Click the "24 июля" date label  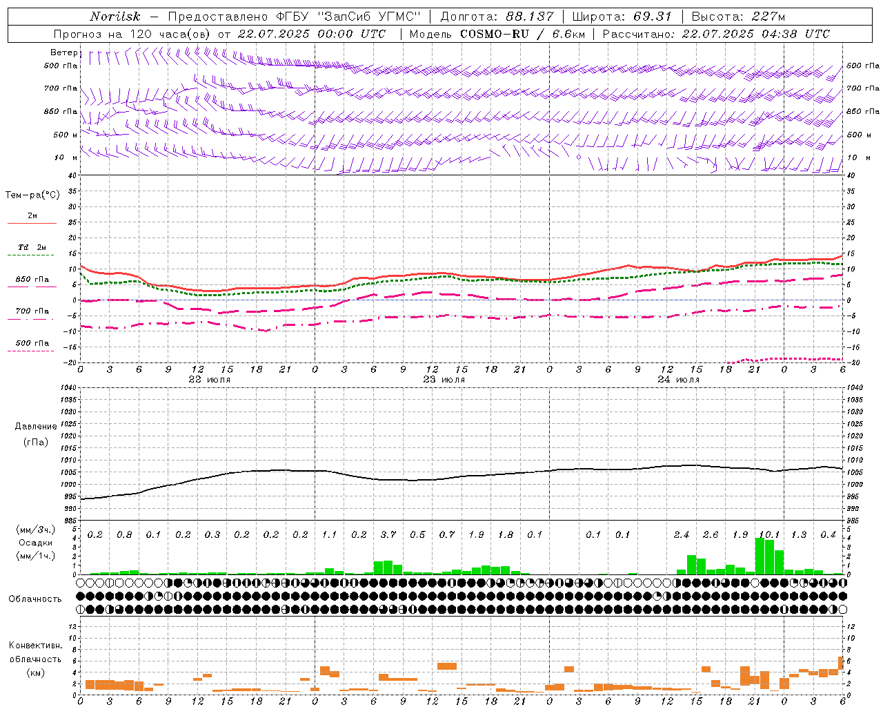tap(679, 380)
